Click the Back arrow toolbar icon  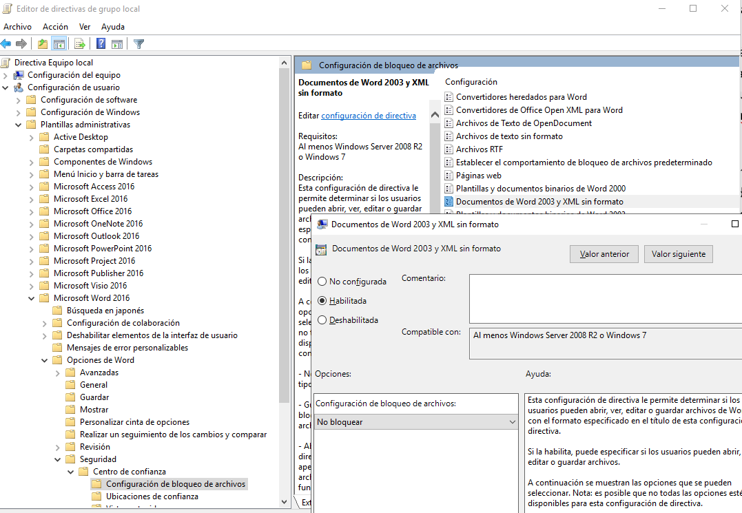[6, 44]
